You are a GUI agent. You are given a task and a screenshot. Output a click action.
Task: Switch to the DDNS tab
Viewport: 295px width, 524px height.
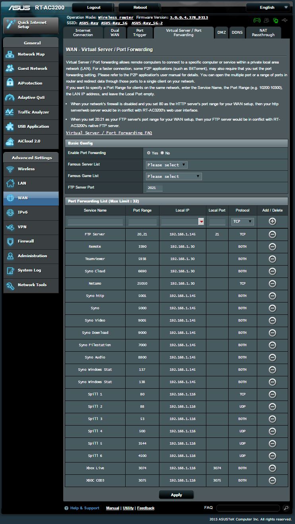237,33
